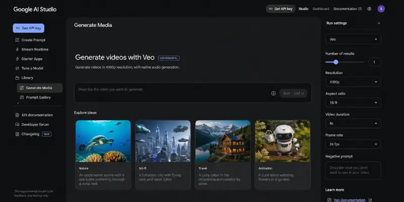The width and height of the screenshot is (404, 202).
Task: Select the Sci-fi futuristic city thumbnail
Action: (x=163, y=141)
